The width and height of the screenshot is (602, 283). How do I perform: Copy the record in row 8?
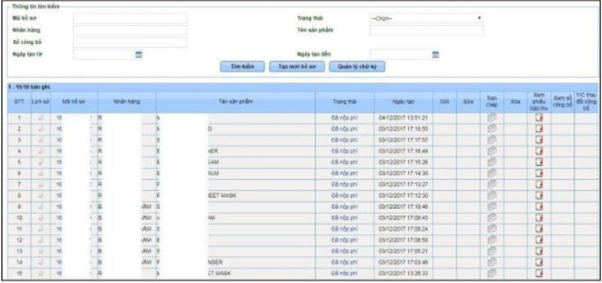point(492,196)
